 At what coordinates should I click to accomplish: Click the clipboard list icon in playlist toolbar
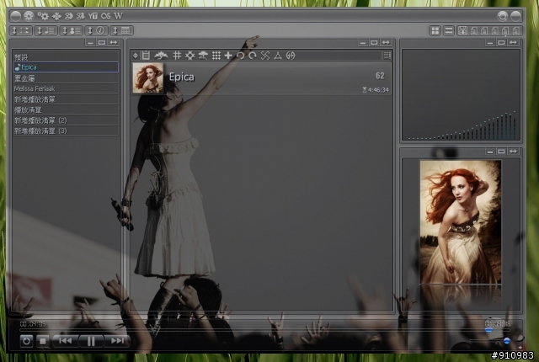click(146, 56)
